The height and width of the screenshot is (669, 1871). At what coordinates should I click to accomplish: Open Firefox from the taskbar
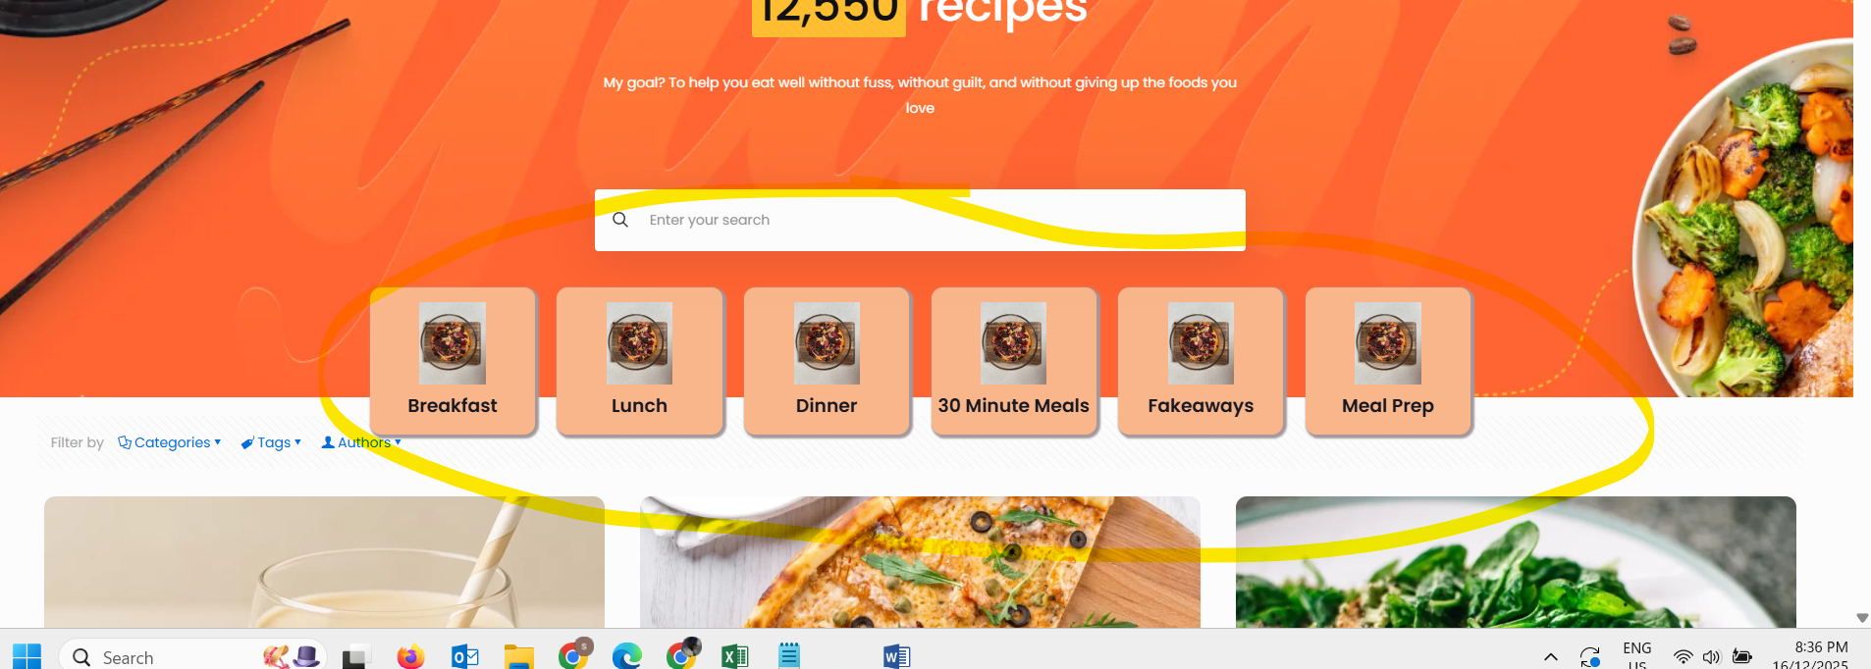coord(410,656)
